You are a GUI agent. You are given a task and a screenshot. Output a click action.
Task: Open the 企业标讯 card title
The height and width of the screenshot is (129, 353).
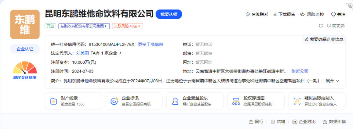pos(130,98)
